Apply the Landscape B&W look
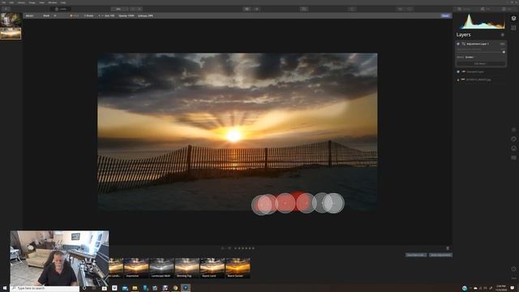 click(x=161, y=268)
